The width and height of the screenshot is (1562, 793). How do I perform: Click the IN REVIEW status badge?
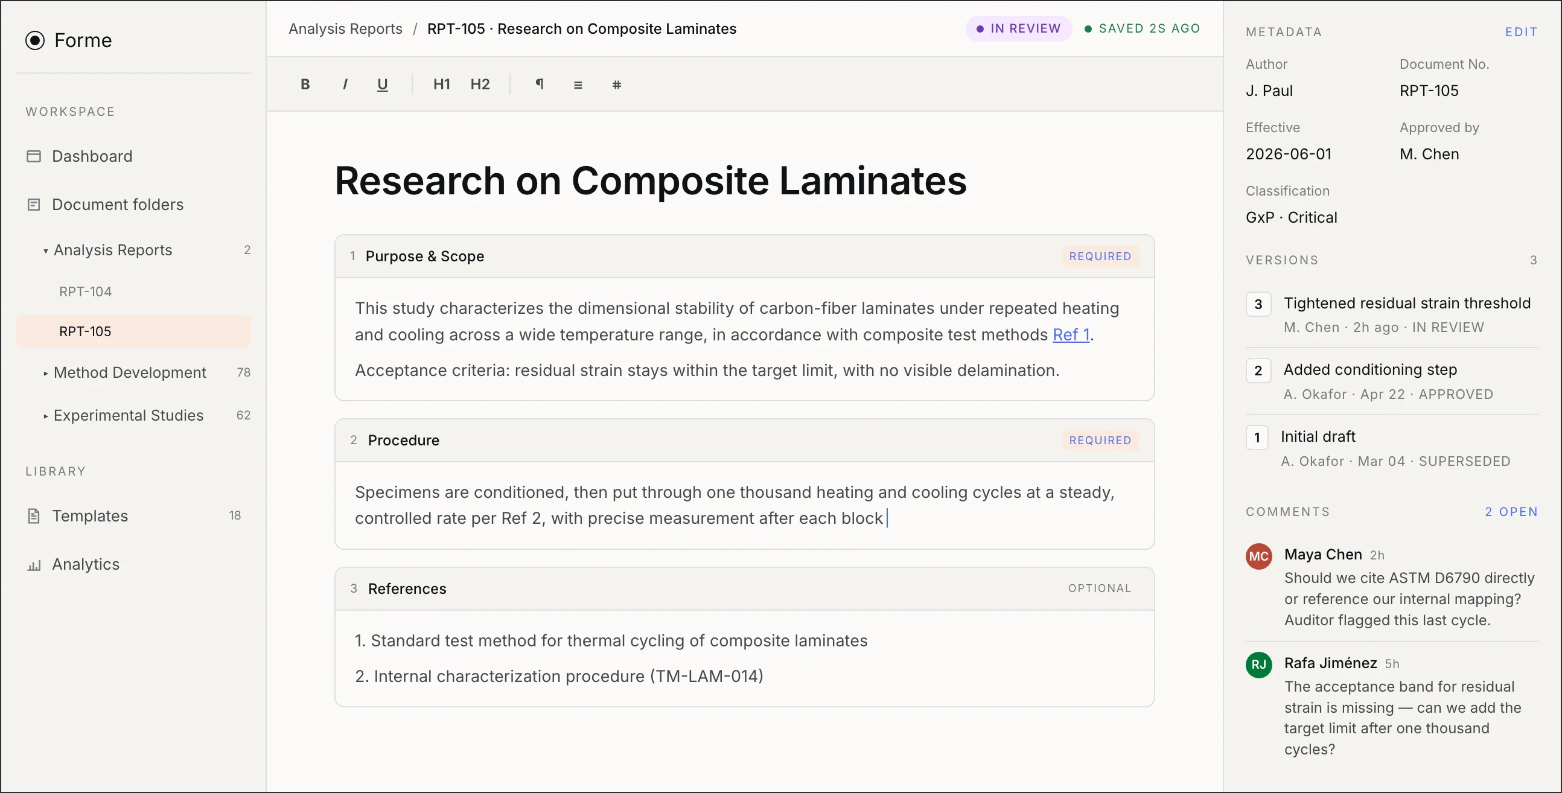click(x=1018, y=28)
